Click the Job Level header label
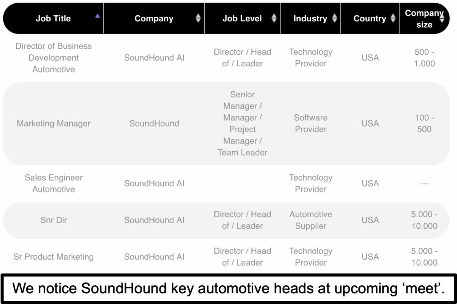The image size is (457, 304). click(x=242, y=18)
